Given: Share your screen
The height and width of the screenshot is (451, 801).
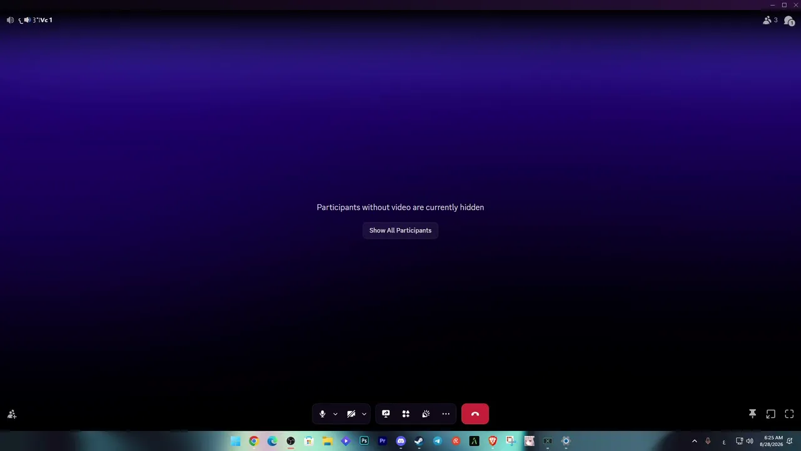Looking at the screenshot, I should (386, 414).
